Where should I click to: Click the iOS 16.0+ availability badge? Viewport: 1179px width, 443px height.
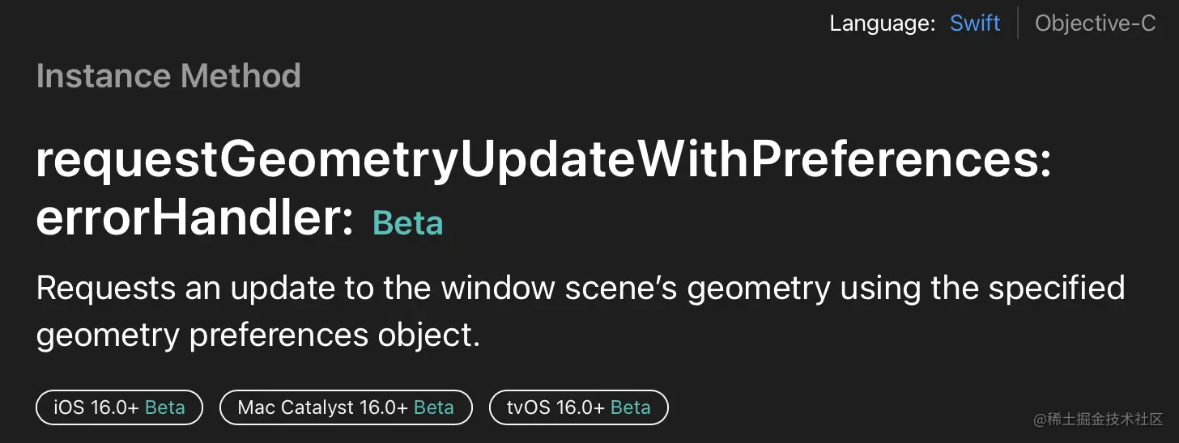(x=119, y=407)
